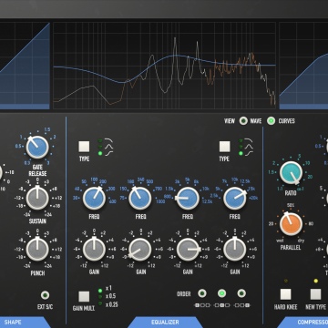Select the WAVE view radio button
The image size is (328, 328).
pyautogui.click(x=243, y=121)
